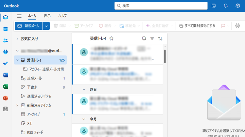Screen dimensions: 245x137
Task: Open the filter icon in message list
Action: point(152,38)
